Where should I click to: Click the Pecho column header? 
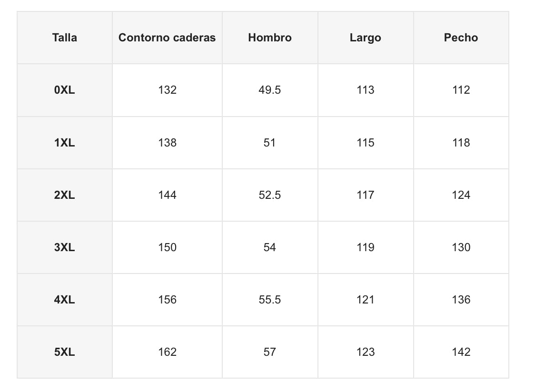pos(461,38)
